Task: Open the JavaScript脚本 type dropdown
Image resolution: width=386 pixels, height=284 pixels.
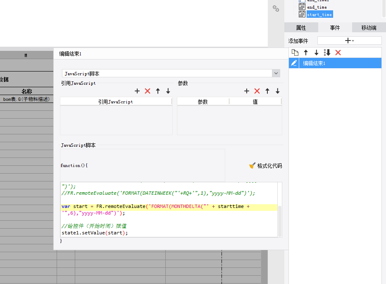Action: [x=276, y=73]
